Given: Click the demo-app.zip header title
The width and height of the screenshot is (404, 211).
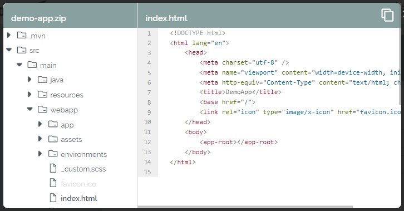Looking at the screenshot, I should [38, 18].
